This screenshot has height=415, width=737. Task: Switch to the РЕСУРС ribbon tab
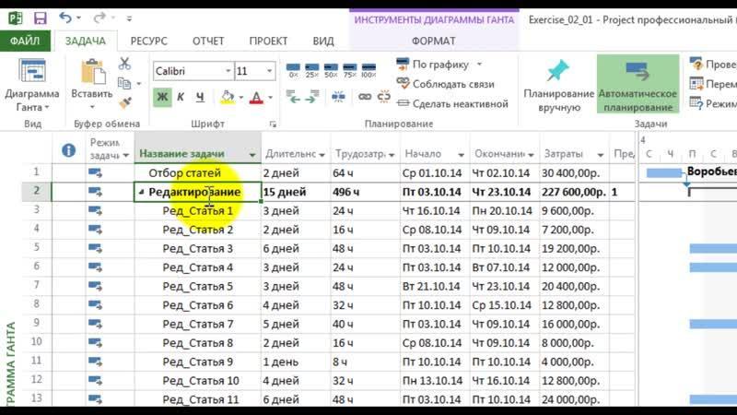(x=148, y=41)
